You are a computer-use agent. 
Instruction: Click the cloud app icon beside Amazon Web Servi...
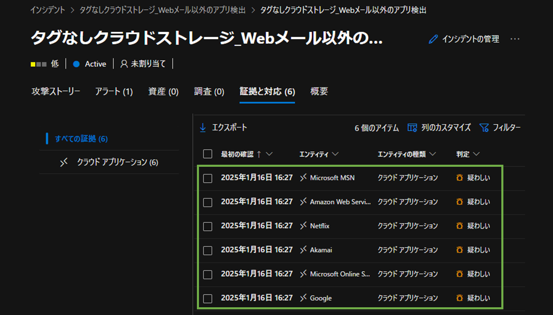coord(303,201)
